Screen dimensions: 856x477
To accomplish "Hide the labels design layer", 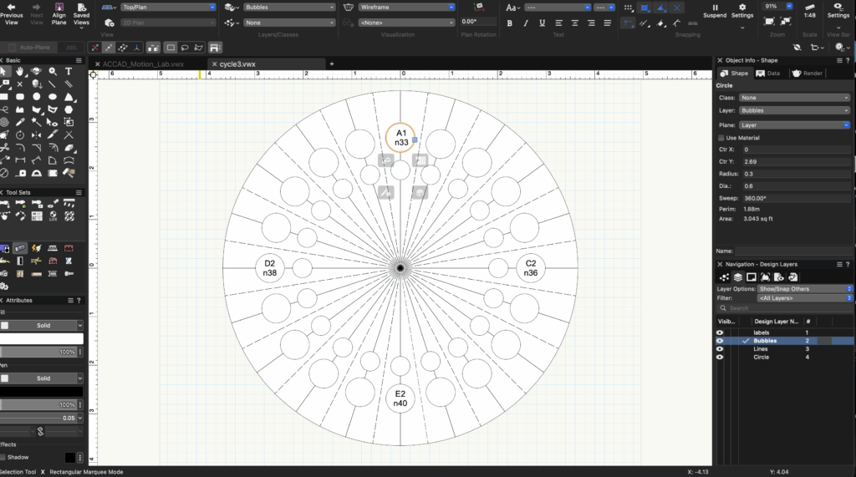I will point(720,332).
